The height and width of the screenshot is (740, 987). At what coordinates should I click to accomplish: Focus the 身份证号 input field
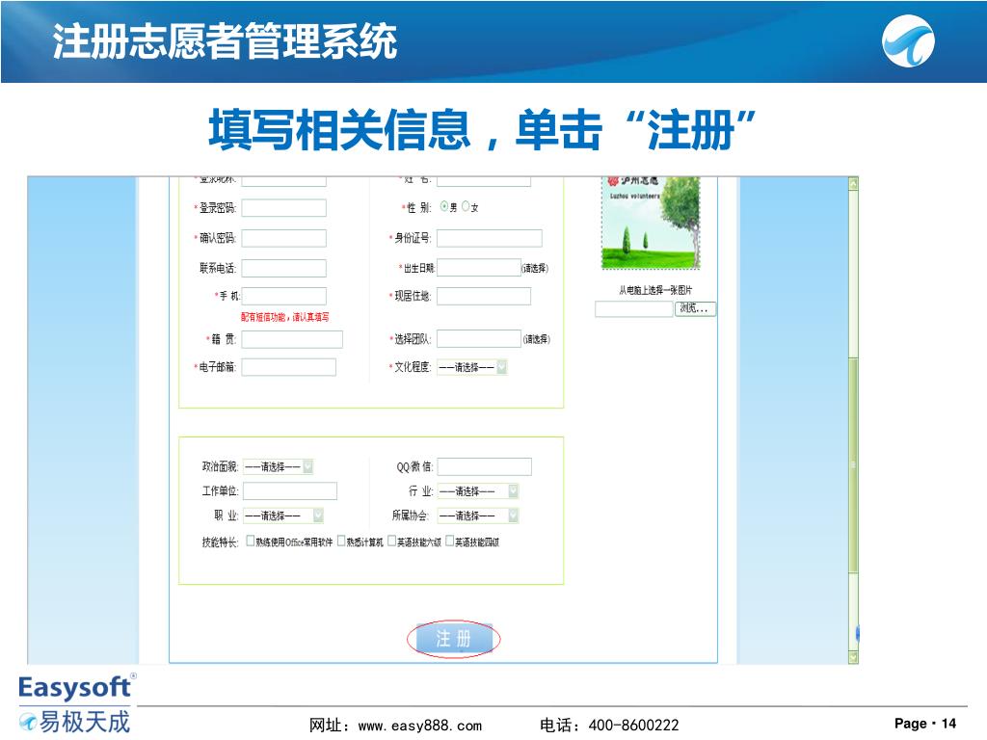(x=490, y=238)
